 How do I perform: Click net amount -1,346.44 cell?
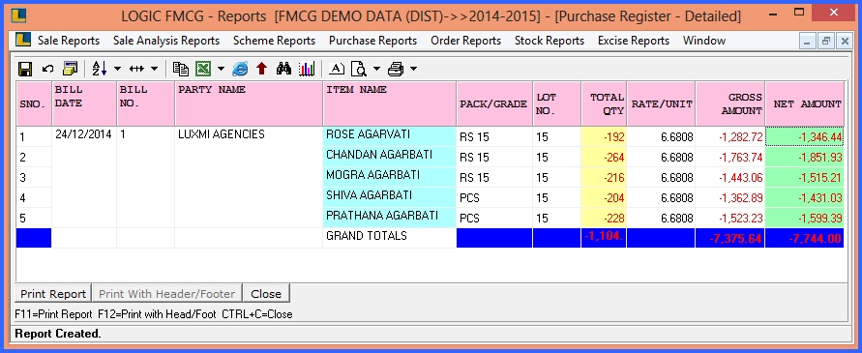point(804,137)
